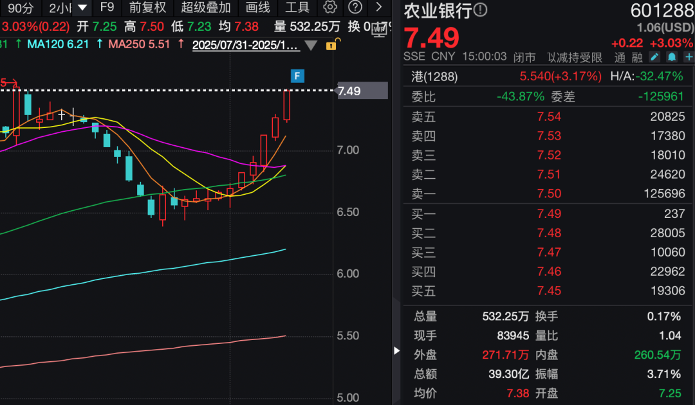Open the time period dropdown arrow
The width and height of the screenshot is (695, 405).
coord(82,8)
